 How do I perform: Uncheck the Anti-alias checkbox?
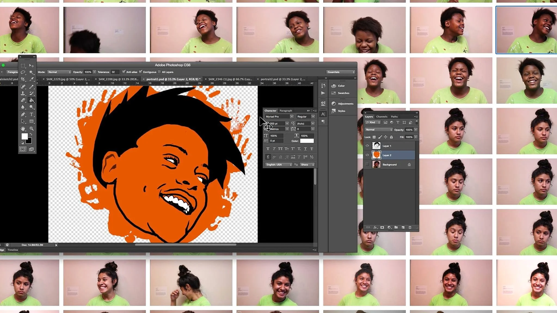[124, 72]
